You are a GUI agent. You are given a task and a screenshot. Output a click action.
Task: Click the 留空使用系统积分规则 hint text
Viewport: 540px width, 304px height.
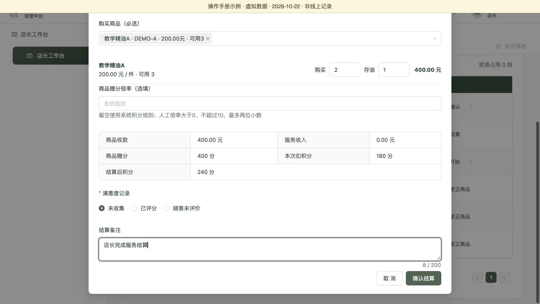[x=180, y=115]
